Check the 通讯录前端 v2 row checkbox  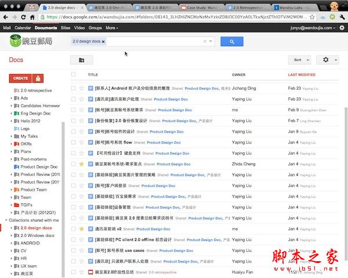click(74, 229)
